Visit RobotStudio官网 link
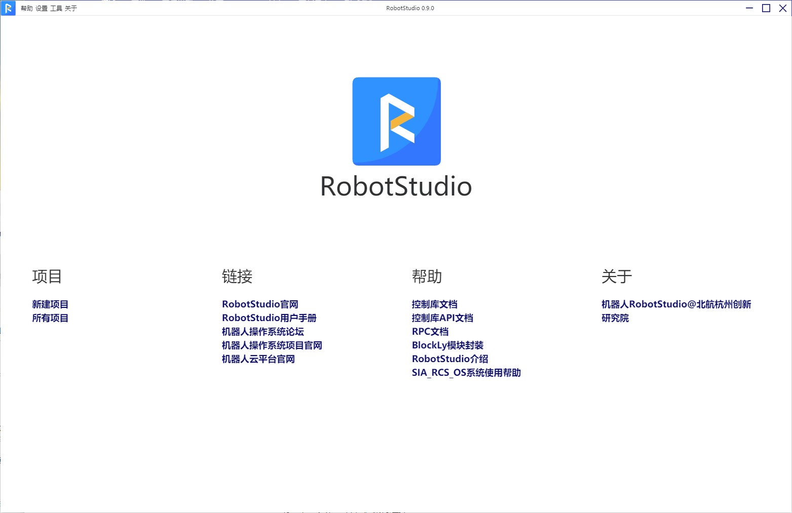The width and height of the screenshot is (792, 513). 260,304
